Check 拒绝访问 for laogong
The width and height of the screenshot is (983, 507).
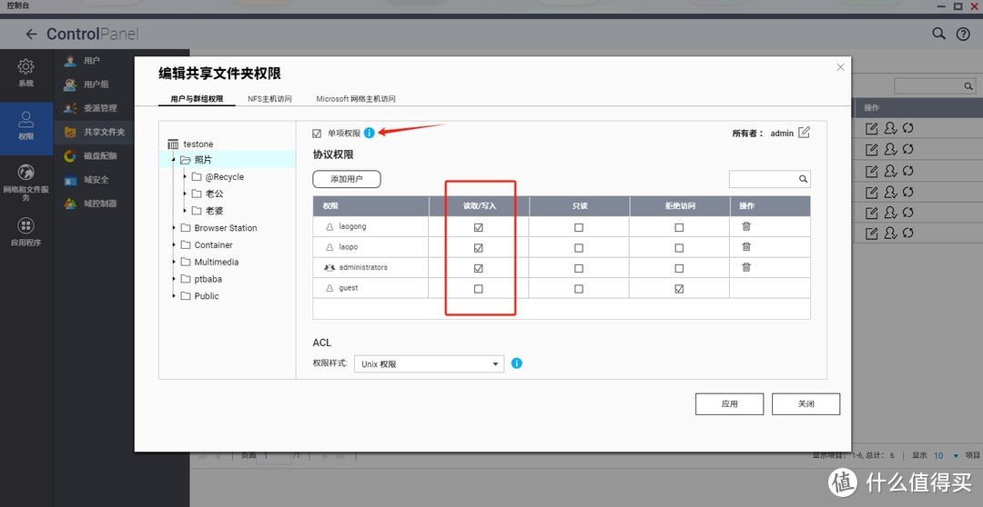pyautogui.click(x=679, y=227)
